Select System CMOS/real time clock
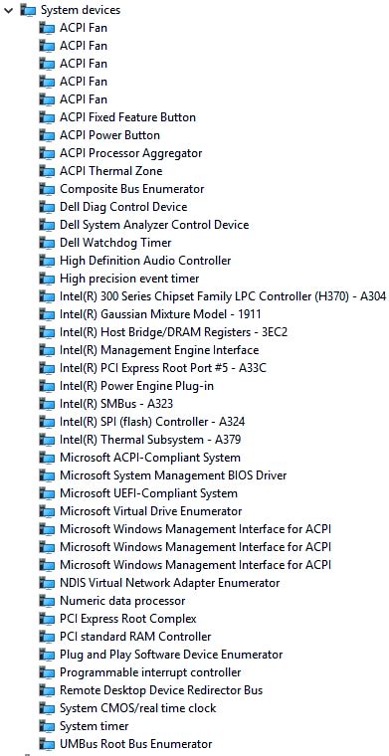The width and height of the screenshot is (389, 756). click(138, 708)
